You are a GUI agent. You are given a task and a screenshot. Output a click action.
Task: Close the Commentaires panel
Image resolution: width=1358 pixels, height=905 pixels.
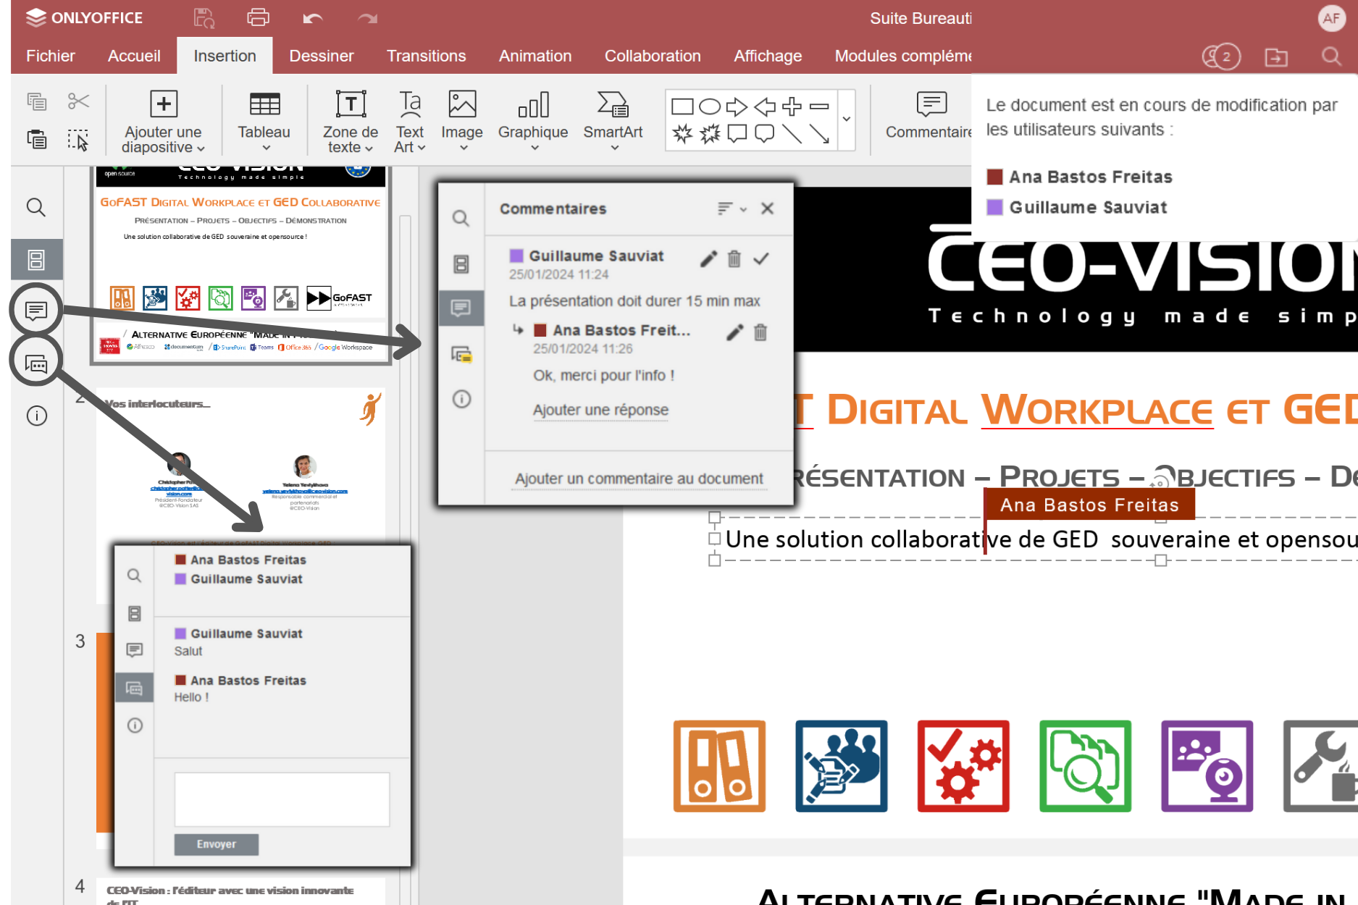[767, 209]
